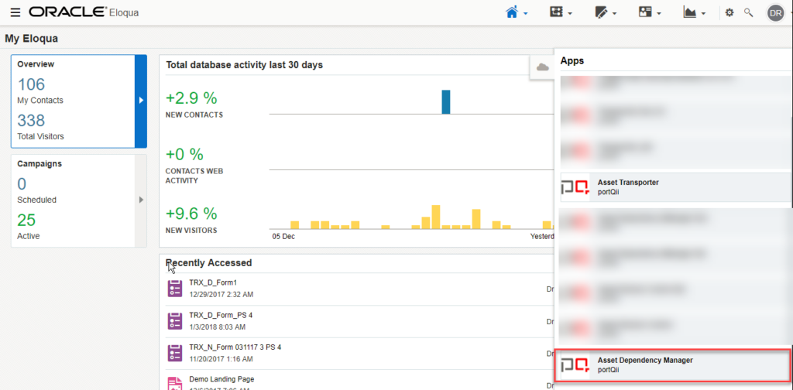Open the hamburger navigation menu
The width and height of the screenshot is (793, 390).
pos(15,12)
